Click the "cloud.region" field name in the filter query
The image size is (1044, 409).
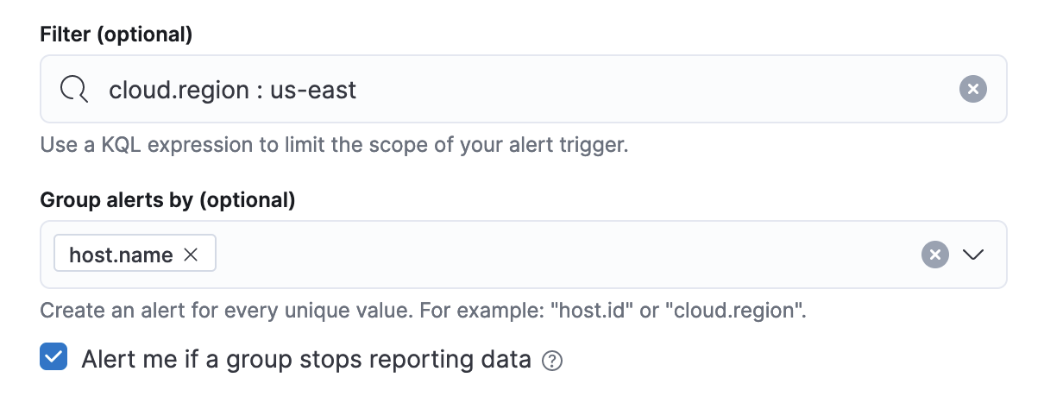[178, 89]
